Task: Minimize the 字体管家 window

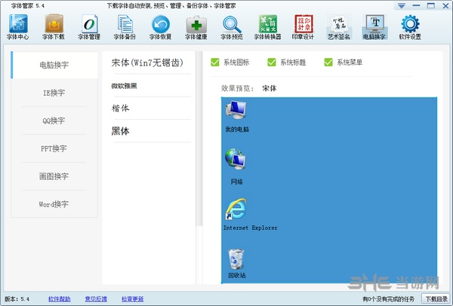Action: point(416,5)
